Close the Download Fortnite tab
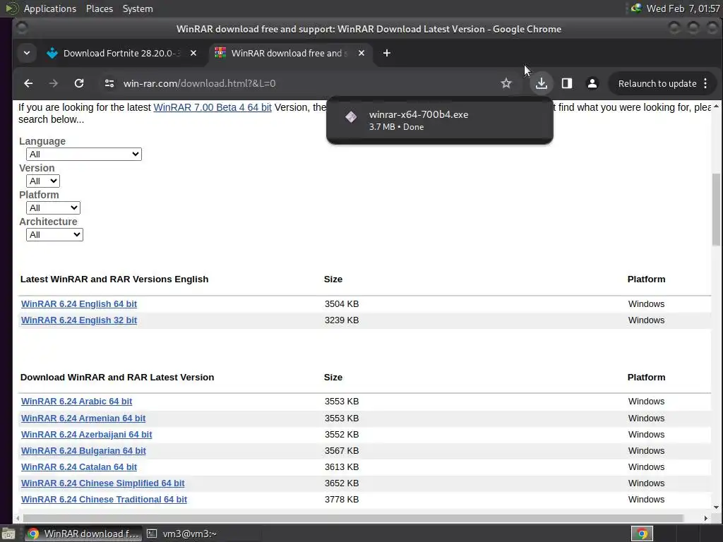The image size is (723, 542). tap(193, 53)
